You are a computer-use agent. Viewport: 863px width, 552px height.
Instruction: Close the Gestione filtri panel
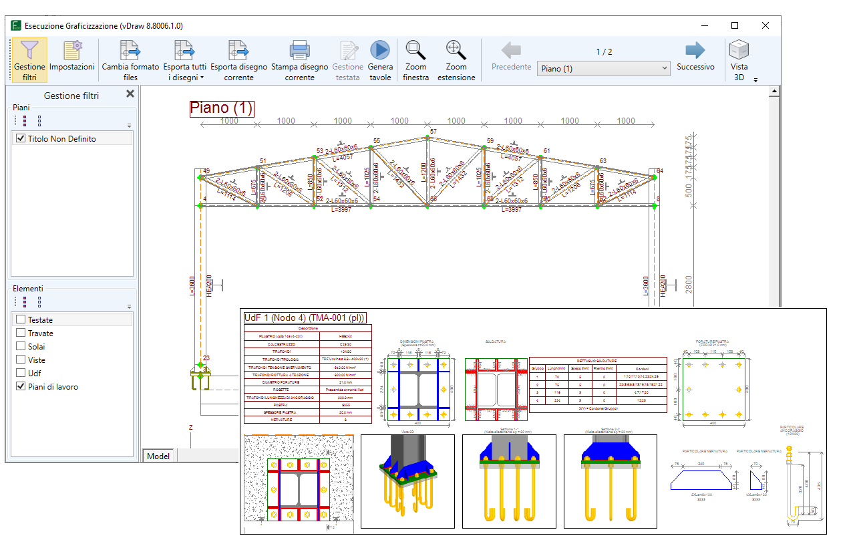pyautogui.click(x=130, y=94)
